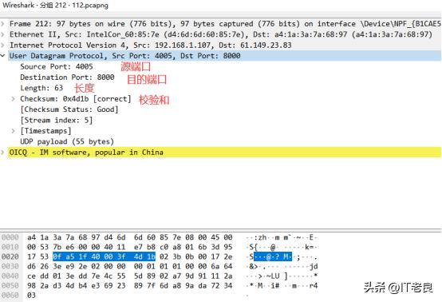Select the Checksum: 0x4d1b field
The image size is (442, 302).
[76, 99]
